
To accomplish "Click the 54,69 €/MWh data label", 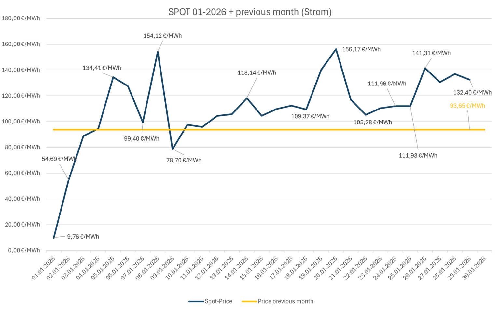I will [59, 159].
